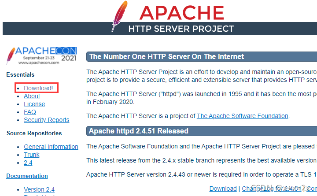Click the 'in February 2020.' text

click(110, 102)
